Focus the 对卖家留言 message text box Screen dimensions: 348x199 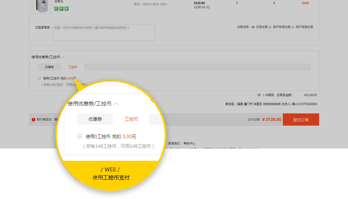click(x=104, y=33)
